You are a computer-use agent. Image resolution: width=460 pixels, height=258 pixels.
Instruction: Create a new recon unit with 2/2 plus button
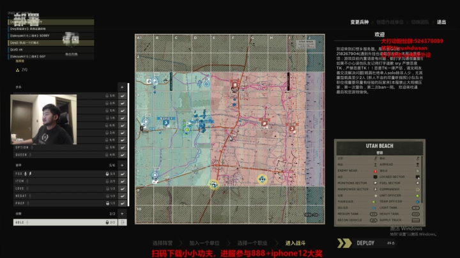pos(122,214)
